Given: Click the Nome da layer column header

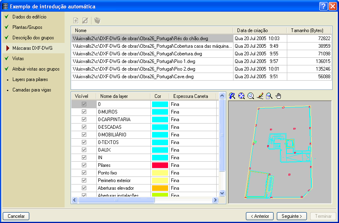Looking at the screenshot, I should click(123, 96).
